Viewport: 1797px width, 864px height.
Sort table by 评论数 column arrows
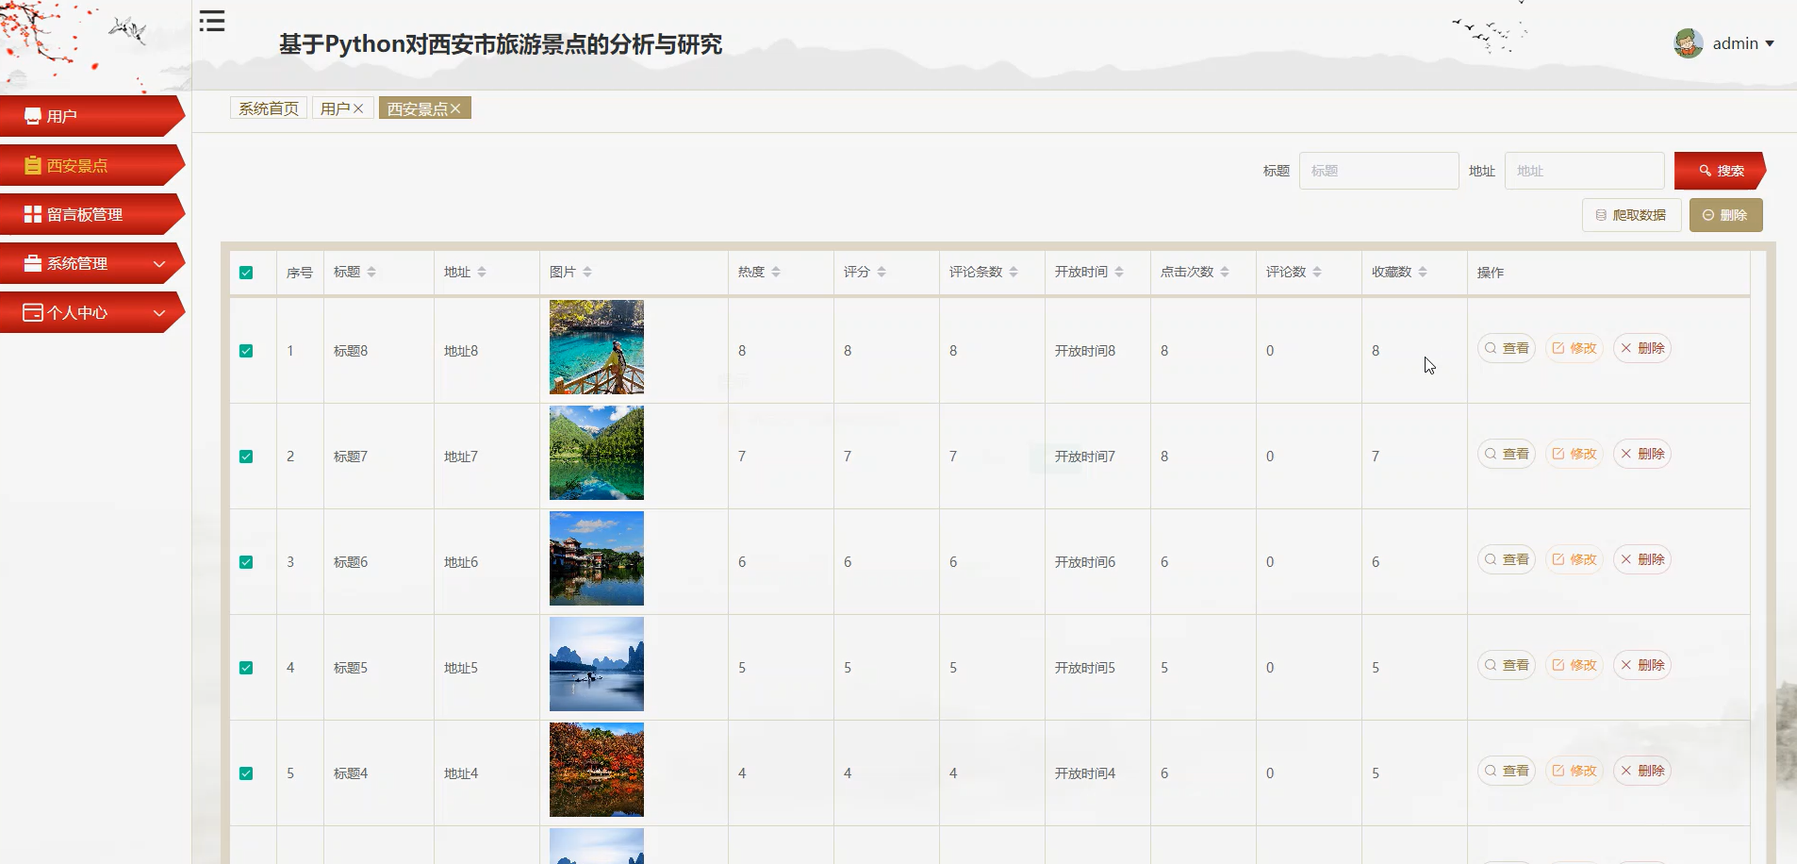(1317, 272)
